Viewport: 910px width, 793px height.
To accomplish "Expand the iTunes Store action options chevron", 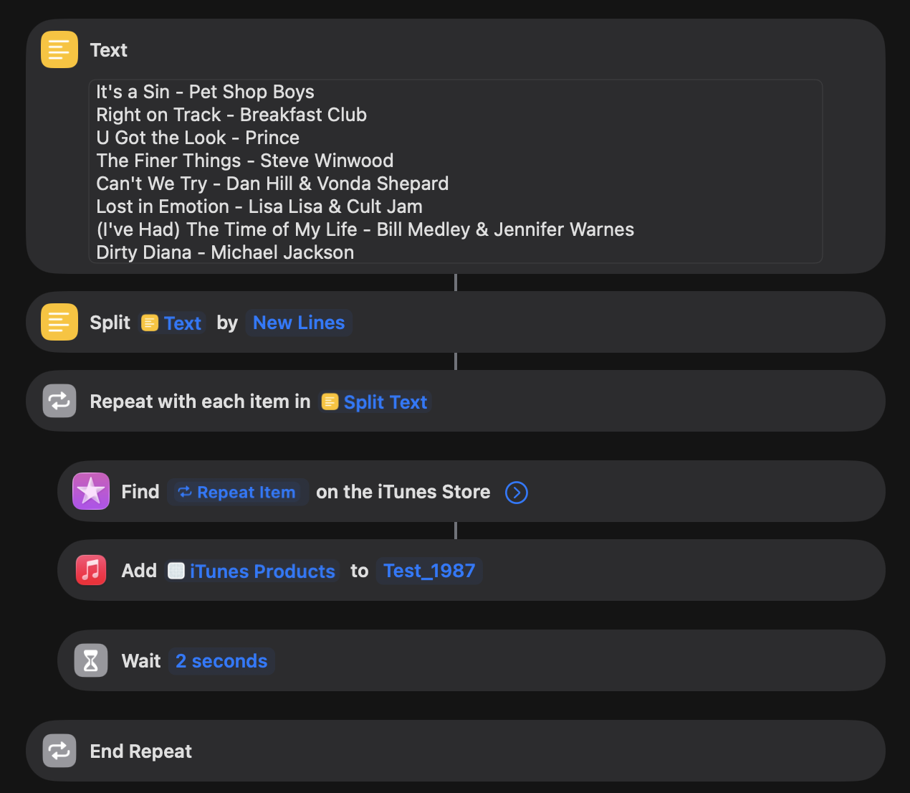I will point(516,493).
